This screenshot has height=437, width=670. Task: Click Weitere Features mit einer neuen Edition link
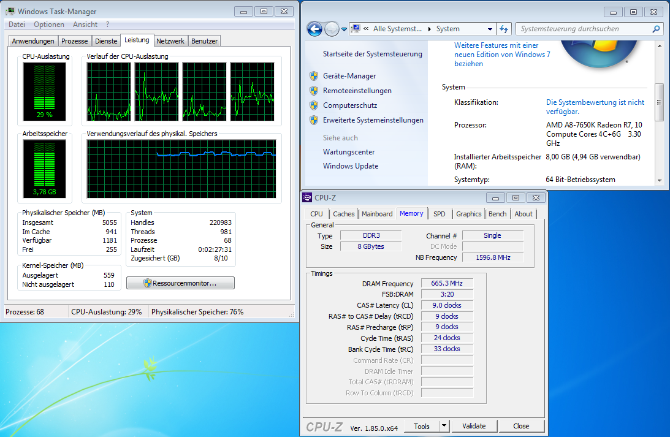(502, 55)
